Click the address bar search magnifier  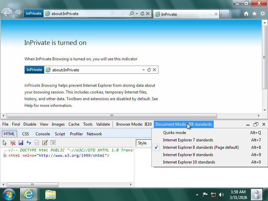[x=131, y=13]
